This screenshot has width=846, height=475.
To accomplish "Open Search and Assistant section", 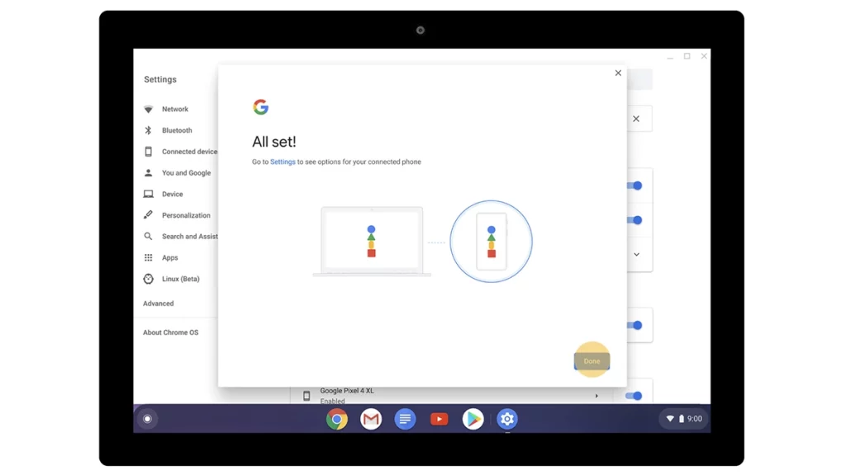I will 190,237.
